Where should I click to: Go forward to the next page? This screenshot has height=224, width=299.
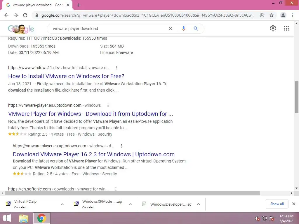tap(16, 15)
